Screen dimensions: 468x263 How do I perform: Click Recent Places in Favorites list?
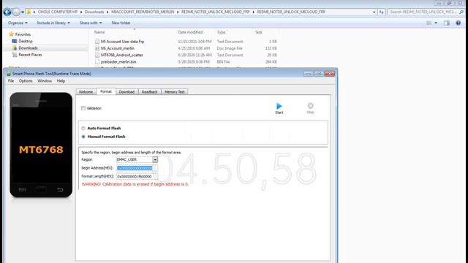coord(30,55)
